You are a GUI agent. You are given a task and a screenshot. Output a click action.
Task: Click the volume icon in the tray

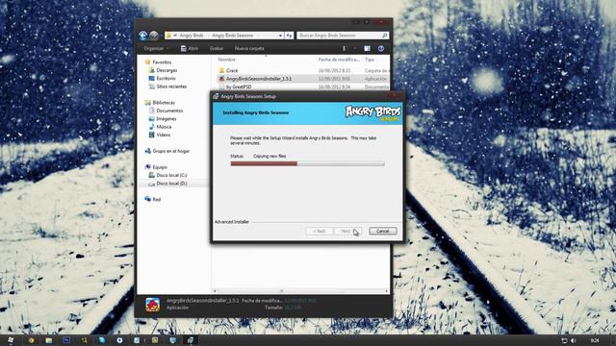point(574,340)
